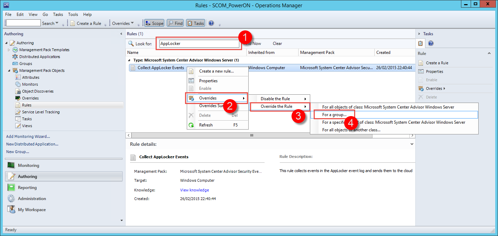The image size is (498, 236).
Task: Open the Tools menu
Action: tap(73, 14)
